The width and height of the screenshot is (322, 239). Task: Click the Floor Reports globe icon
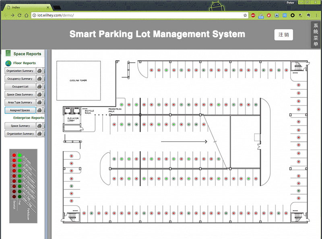[x=8, y=63]
